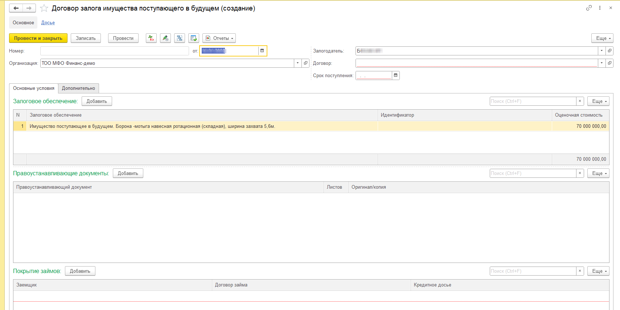
Task: Click Провести и закрыть button
Action: coord(38,38)
